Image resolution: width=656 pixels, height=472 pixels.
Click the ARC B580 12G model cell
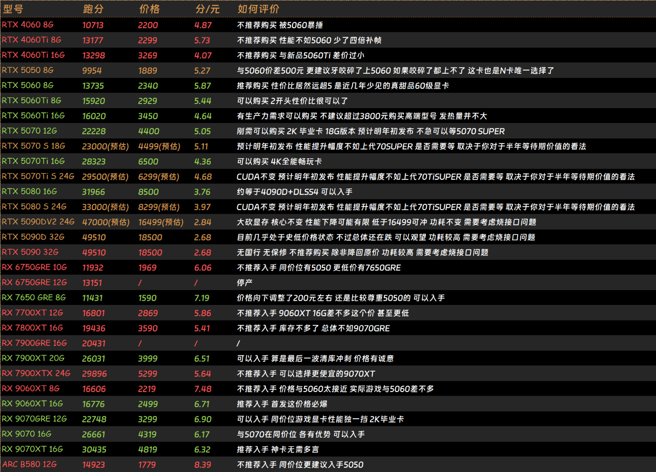[29, 465]
